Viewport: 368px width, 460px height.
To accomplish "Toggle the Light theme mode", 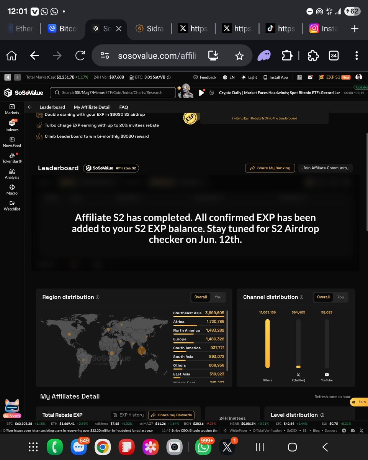I will [x=249, y=77].
